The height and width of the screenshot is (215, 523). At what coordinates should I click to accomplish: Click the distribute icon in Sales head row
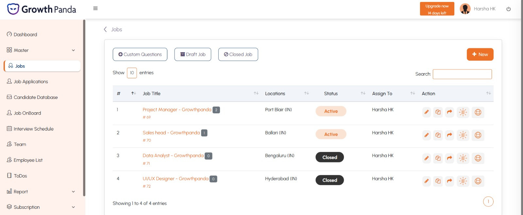point(463,135)
